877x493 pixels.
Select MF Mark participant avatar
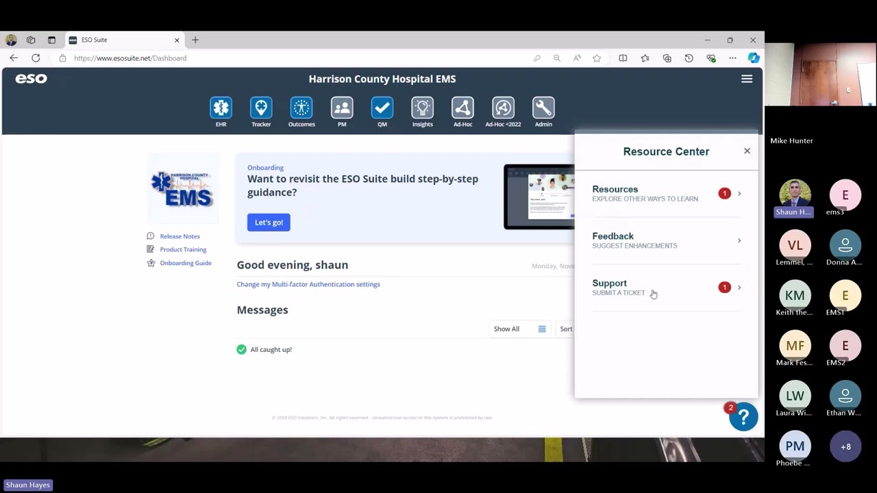pos(795,346)
